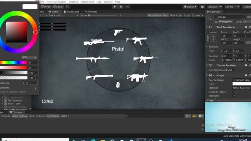The height and width of the screenshot is (141, 251).
Task: Click the alpha value field showing 100
Action: coord(33,78)
